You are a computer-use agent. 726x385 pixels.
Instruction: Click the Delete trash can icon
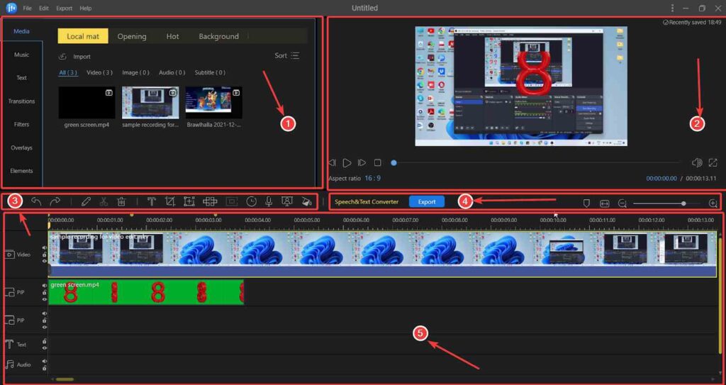(121, 201)
